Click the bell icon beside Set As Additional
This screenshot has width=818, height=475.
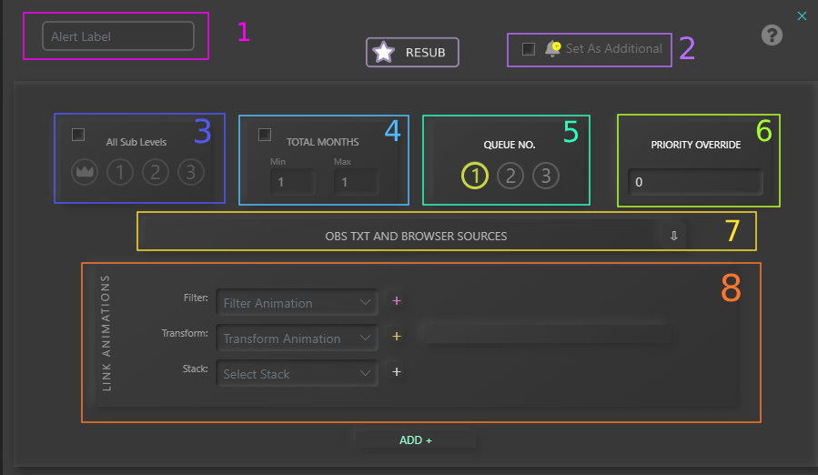click(552, 48)
